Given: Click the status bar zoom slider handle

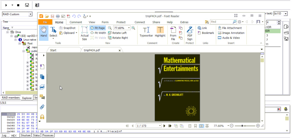Looking at the screenshot, I should [242, 126].
